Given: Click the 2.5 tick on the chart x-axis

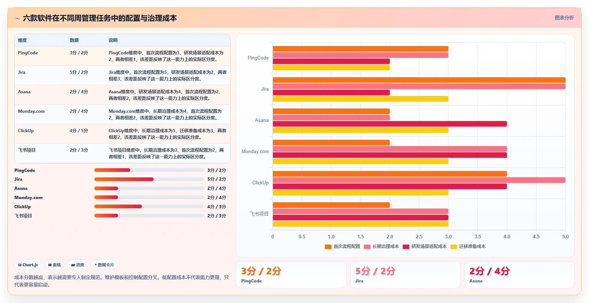Looking at the screenshot, I should 419,237.
